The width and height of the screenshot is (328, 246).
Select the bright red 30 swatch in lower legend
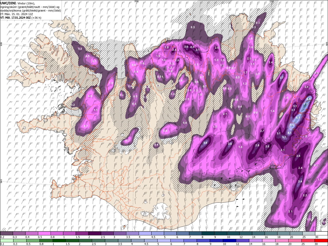321,240
